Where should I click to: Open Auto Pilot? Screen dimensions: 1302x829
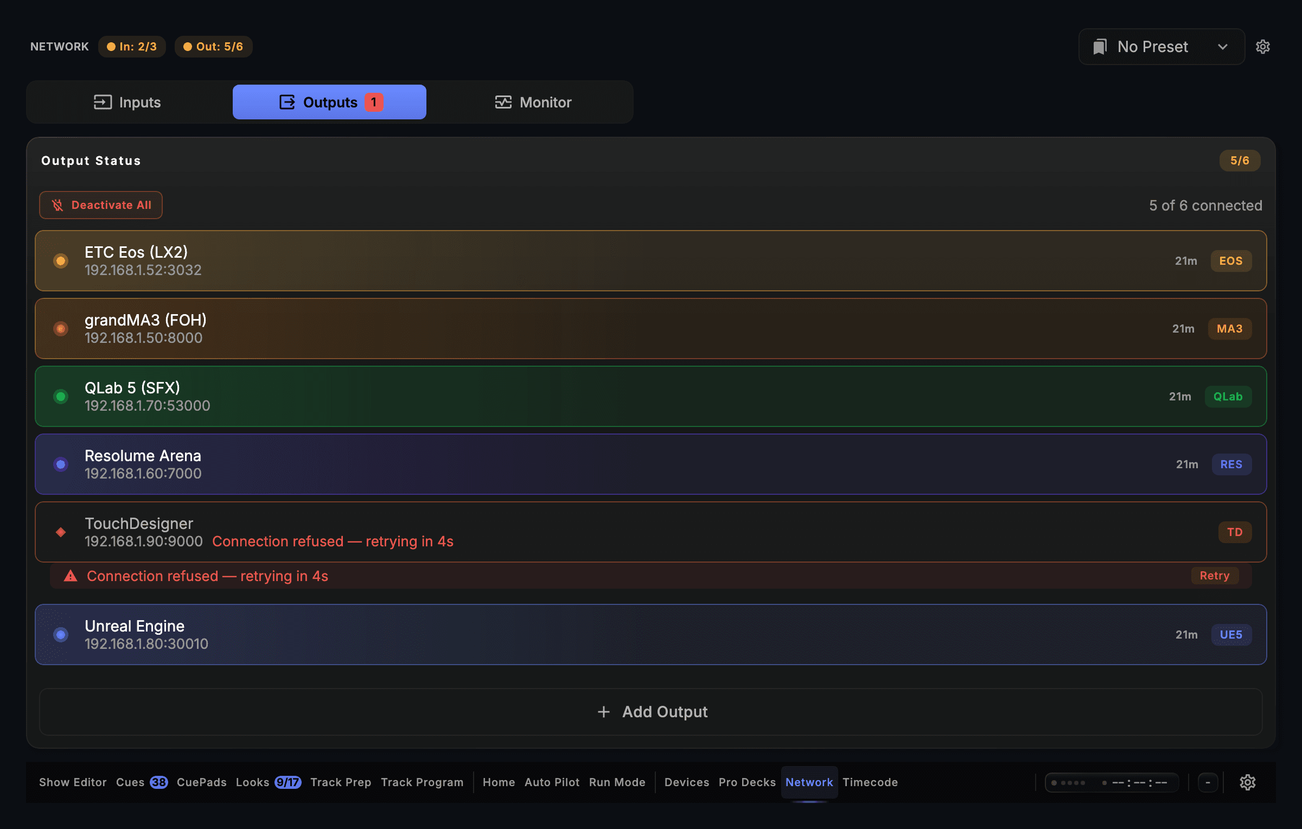552,782
